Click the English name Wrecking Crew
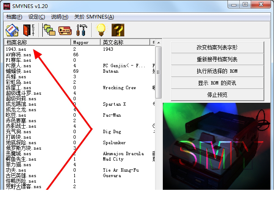274x197 pixels. tap(119, 88)
